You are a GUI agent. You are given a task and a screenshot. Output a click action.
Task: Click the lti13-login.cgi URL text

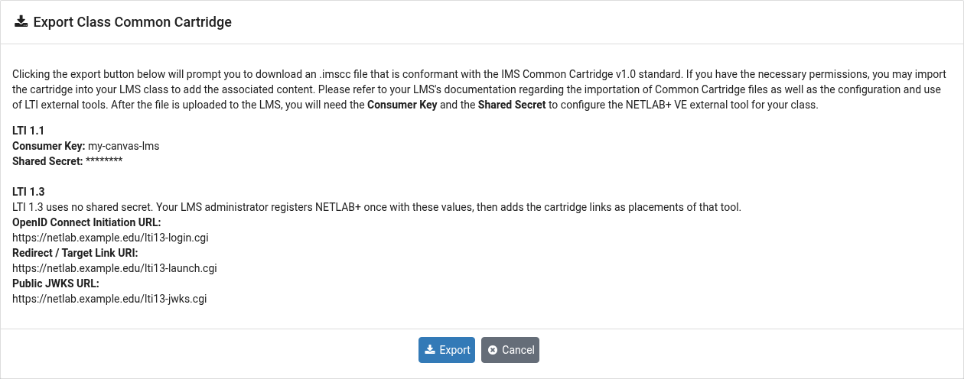110,238
